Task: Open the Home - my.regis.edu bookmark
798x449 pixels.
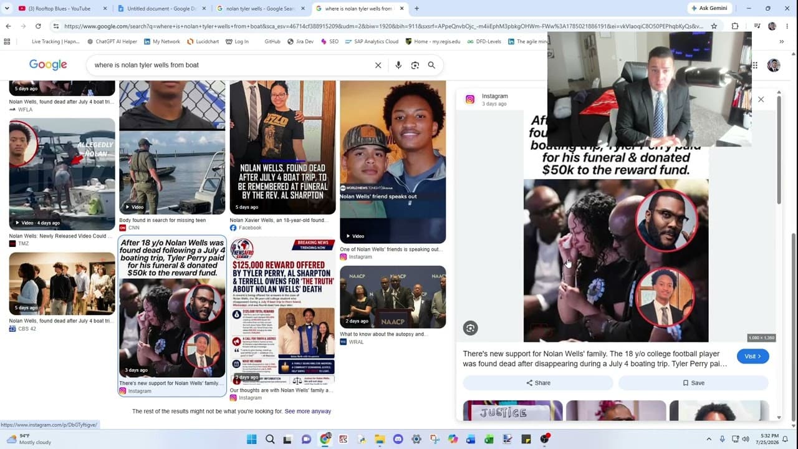Action: 433,42
